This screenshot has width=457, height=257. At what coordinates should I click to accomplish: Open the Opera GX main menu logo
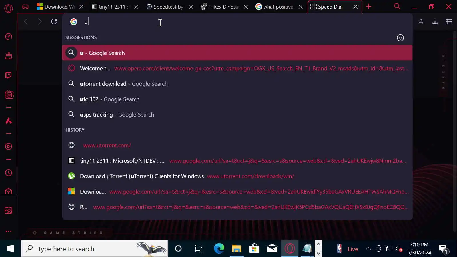point(9,9)
